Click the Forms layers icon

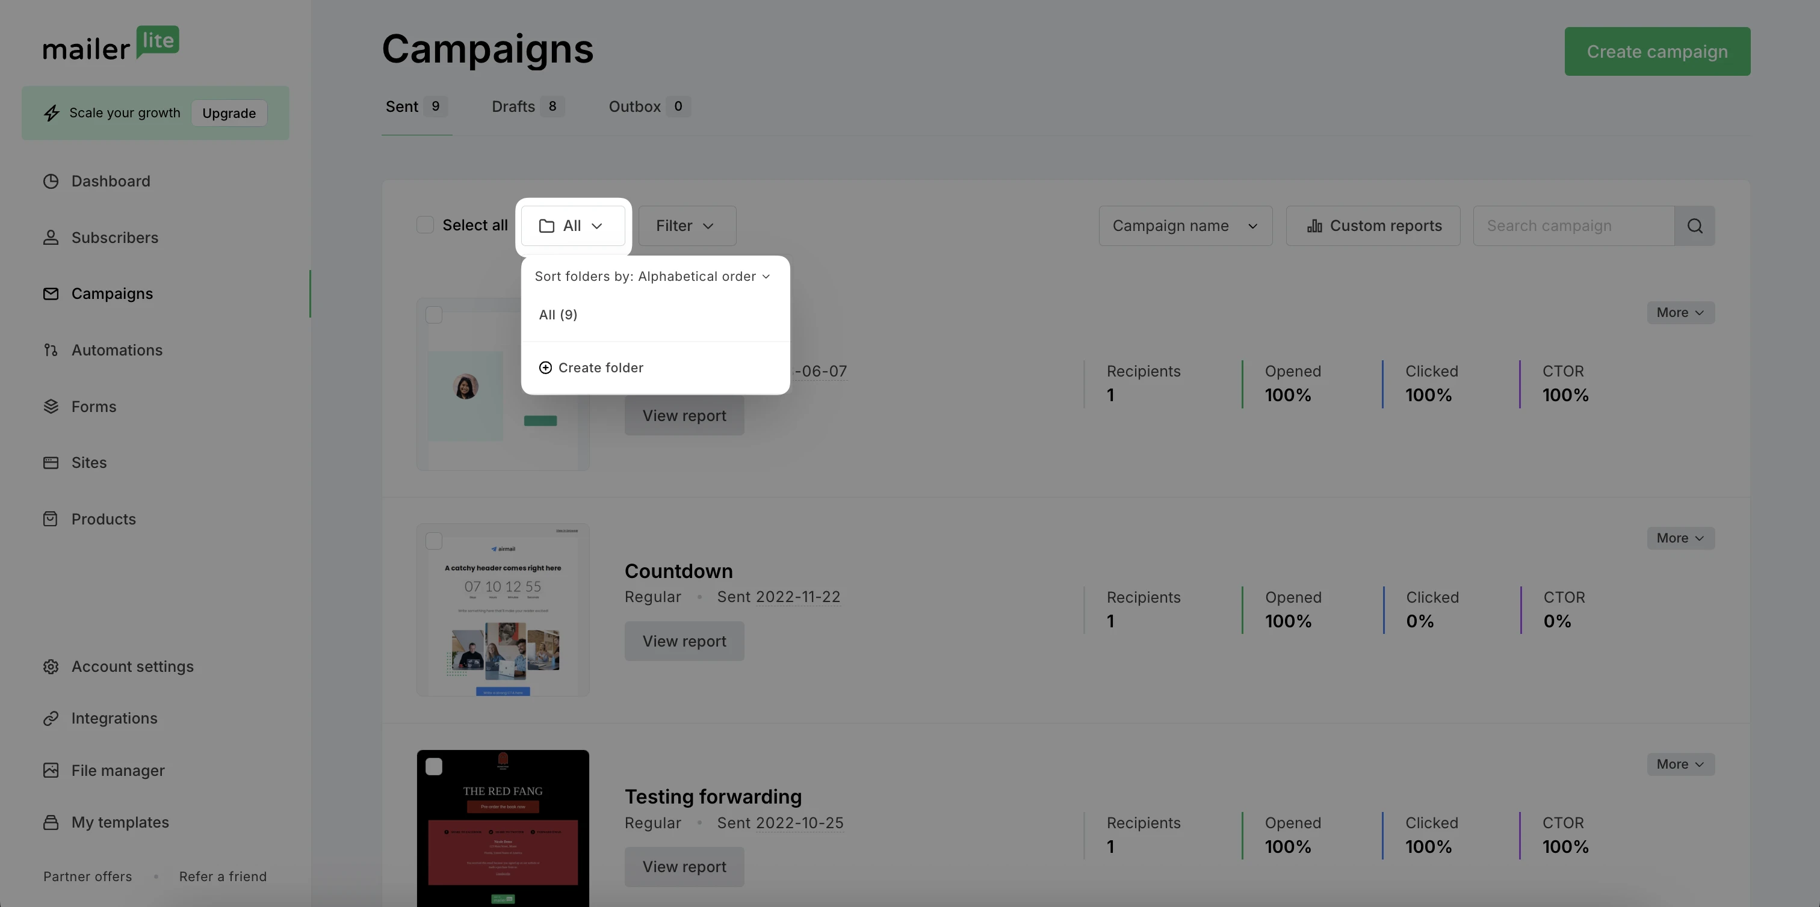[51, 407]
